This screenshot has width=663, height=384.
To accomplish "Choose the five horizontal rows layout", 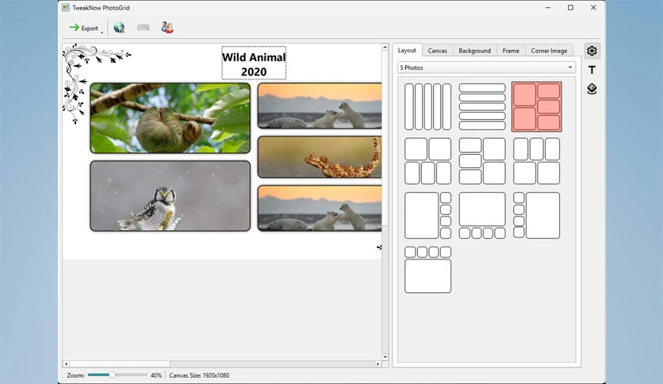I will tap(482, 106).
